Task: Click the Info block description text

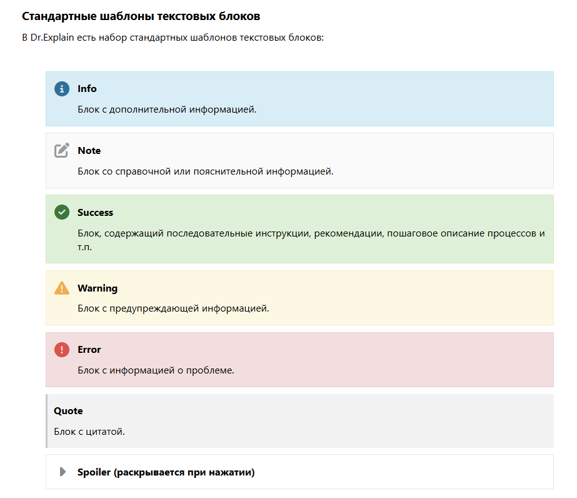Action: (x=167, y=109)
